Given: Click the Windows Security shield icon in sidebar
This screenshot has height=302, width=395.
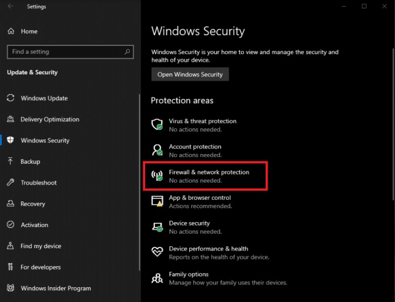Looking at the screenshot, I should tap(10, 140).
